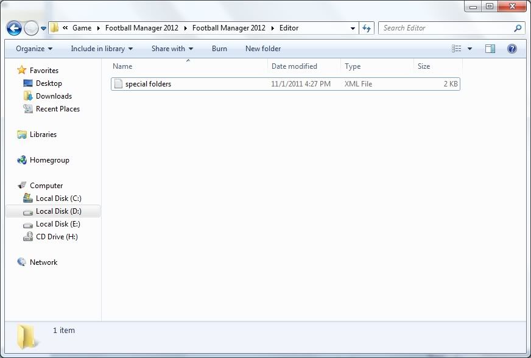Click the Computer icon
Viewport: 531px width, 358px height.
click(22, 185)
